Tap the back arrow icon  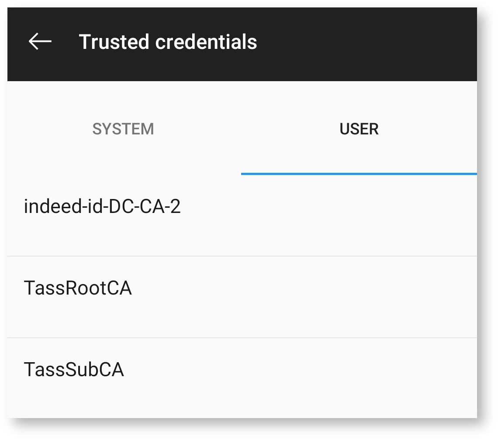pos(40,41)
